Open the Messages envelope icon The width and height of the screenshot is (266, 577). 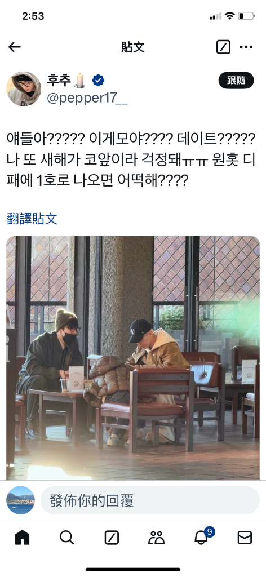point(245,538)
